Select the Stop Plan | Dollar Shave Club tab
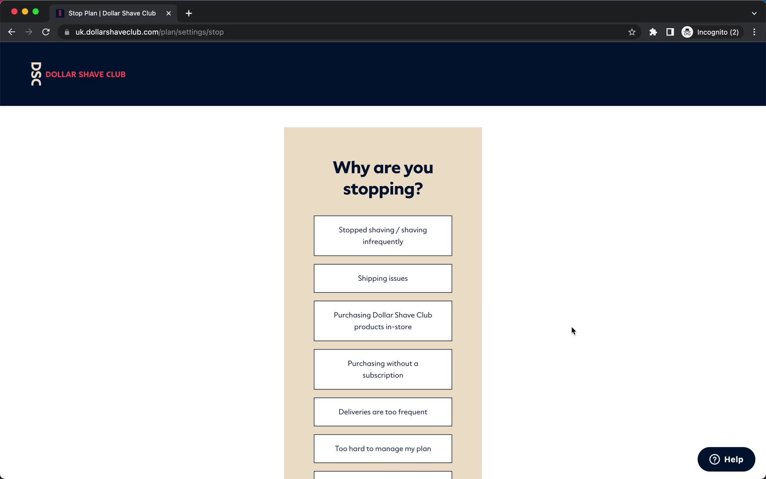The height and width of the screenshot is (479, 766). point(113,13)
